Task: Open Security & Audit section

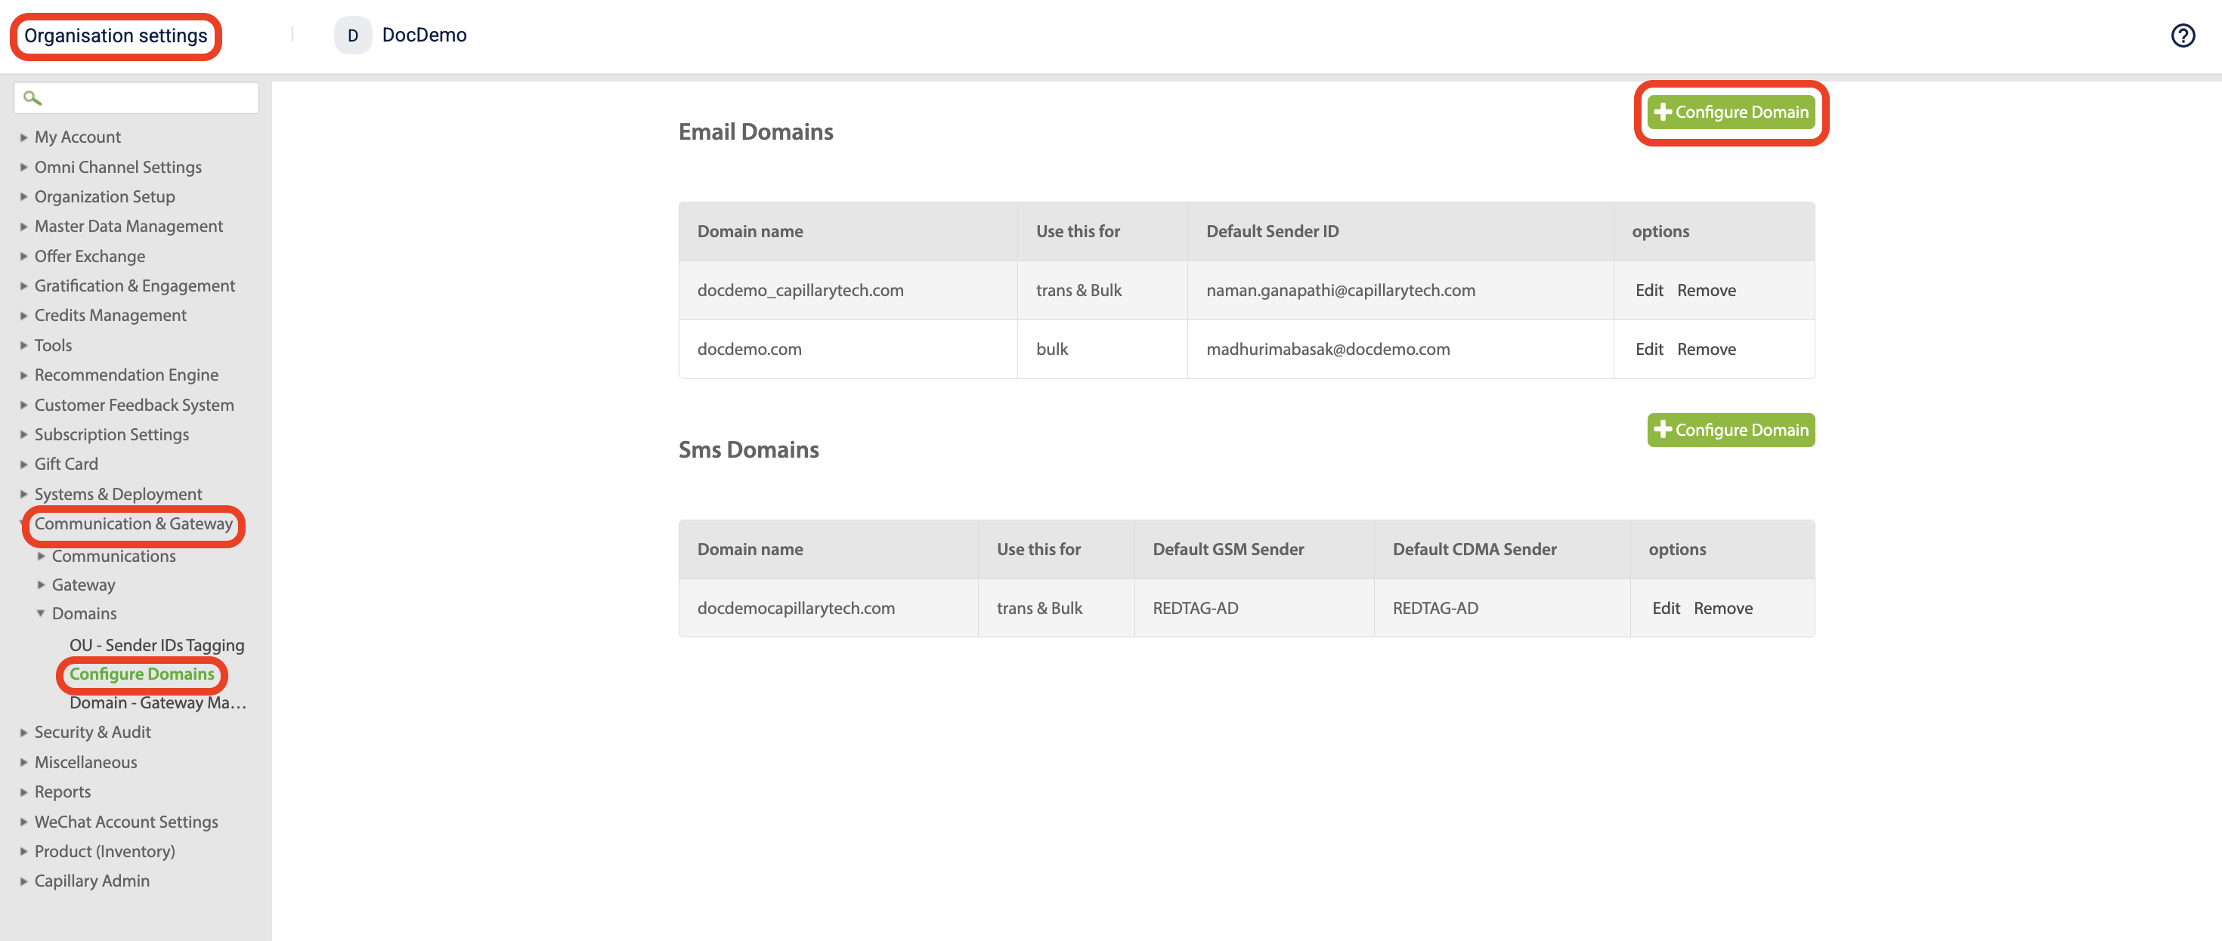Action: (x=92, y=732)
